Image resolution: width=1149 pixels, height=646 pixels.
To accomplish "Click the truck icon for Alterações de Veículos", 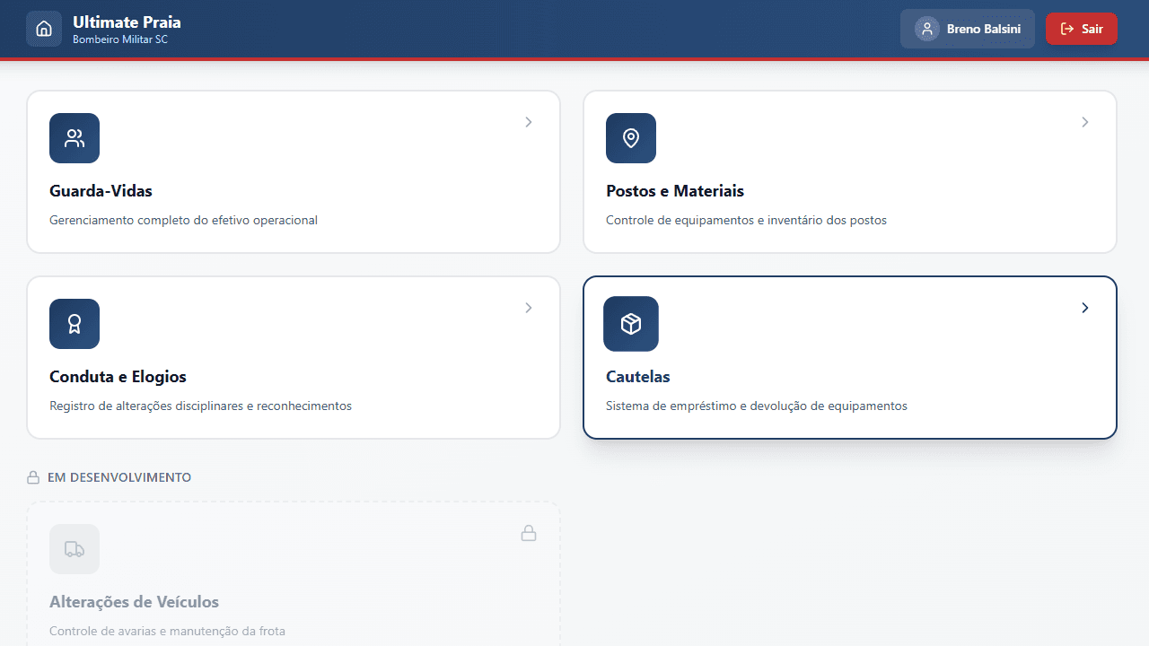I will 75,549.
